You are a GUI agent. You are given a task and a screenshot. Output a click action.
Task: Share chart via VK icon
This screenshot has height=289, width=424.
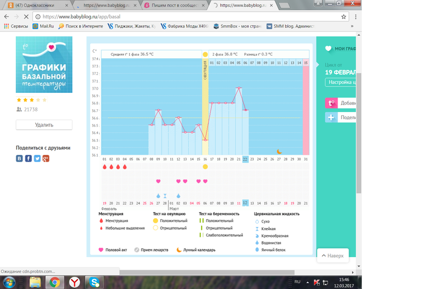[x=20, y=159]
